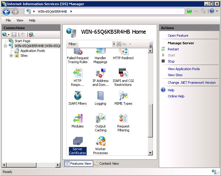Open the HTTP Response Headers feature
This screenshot has width=221, height=176.
tap(78, 77)
